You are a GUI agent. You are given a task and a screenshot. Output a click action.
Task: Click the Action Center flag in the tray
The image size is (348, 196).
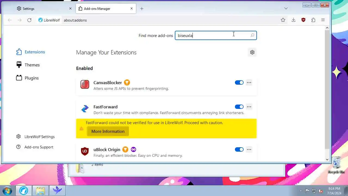307,191
